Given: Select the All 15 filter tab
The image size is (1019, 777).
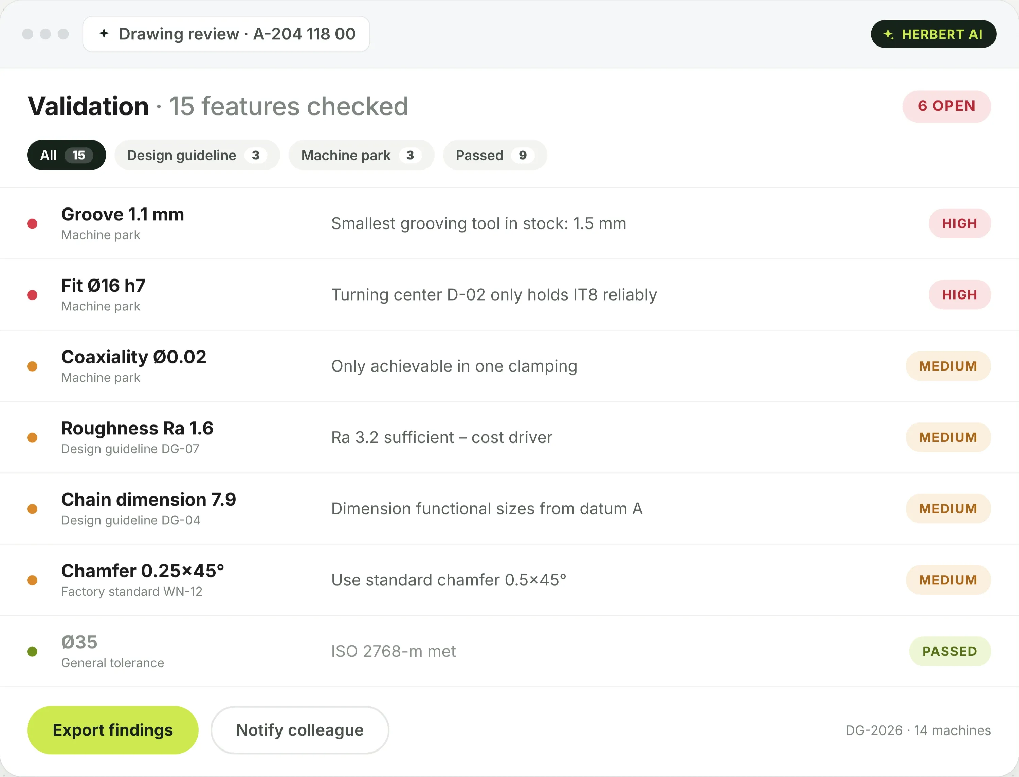Looking at the screenshot, I should pos(67,155).
